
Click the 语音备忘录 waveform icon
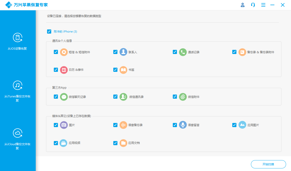coord(123,125)
